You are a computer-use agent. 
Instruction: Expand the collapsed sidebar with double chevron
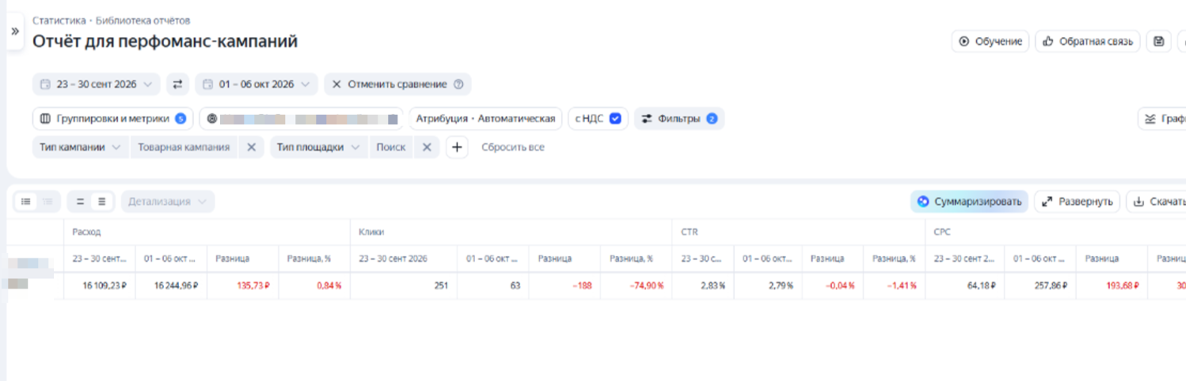14,31
